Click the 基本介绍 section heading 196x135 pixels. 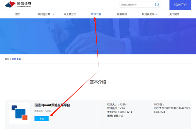[98, 82]
